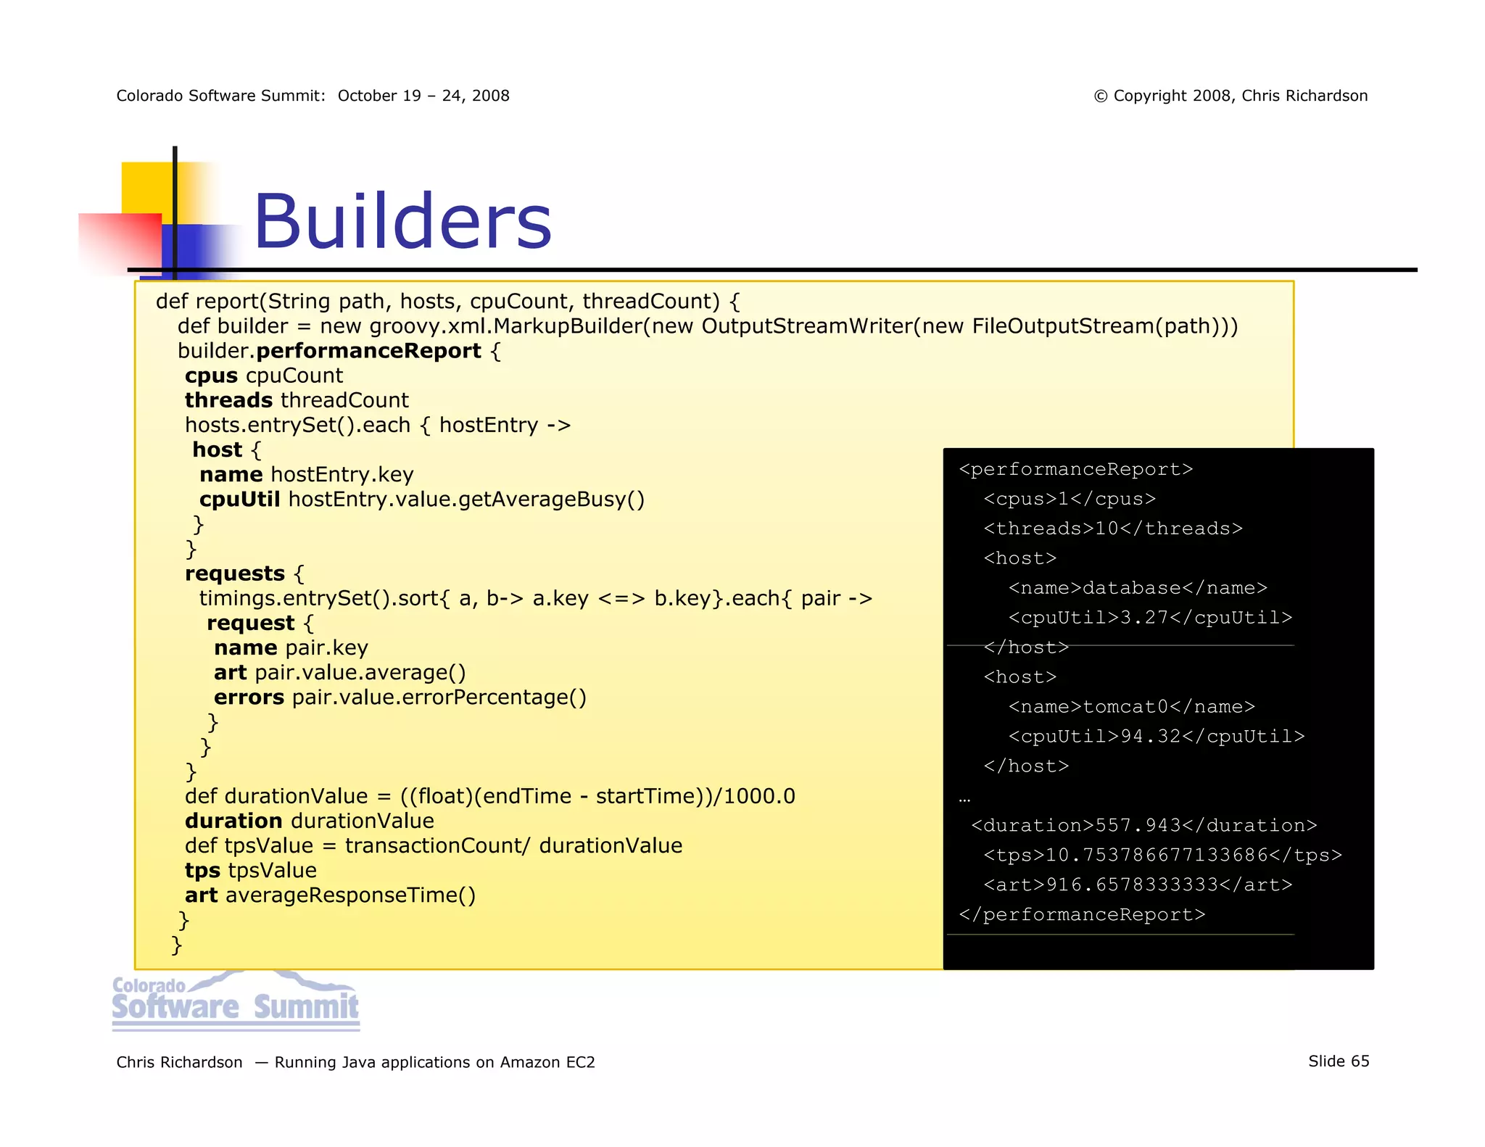Click '<cpuUtil>3.27</cpuUtil>' XML line
Screen dimensions: 1485x1147
(x=1150, y=618)
